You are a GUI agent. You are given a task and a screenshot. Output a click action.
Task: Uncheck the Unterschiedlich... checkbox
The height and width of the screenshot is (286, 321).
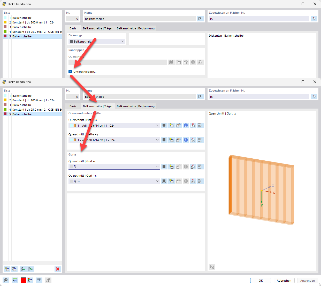pos(70,72)
